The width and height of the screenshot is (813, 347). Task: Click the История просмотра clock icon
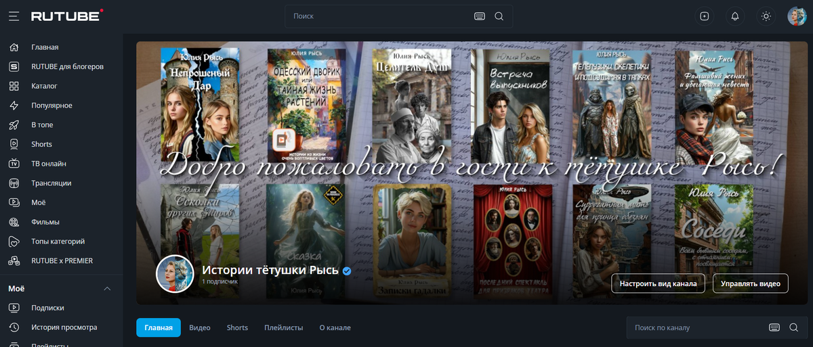point(14,327)
